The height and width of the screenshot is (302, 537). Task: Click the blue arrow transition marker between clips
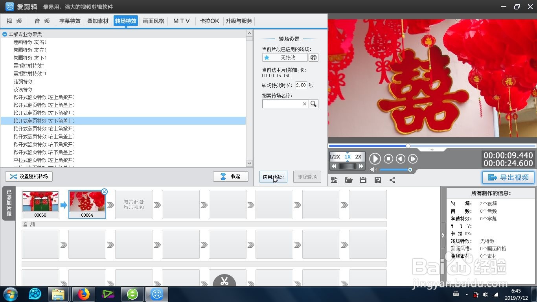point(64,205)
